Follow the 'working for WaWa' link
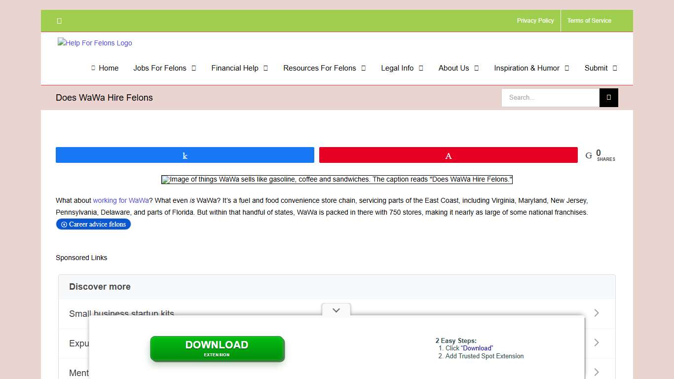 121,200
